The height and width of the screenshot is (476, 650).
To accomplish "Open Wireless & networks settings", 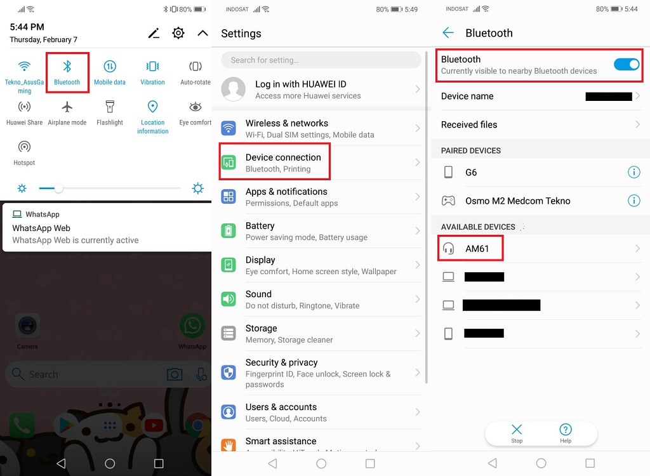I will click(321, 129).
